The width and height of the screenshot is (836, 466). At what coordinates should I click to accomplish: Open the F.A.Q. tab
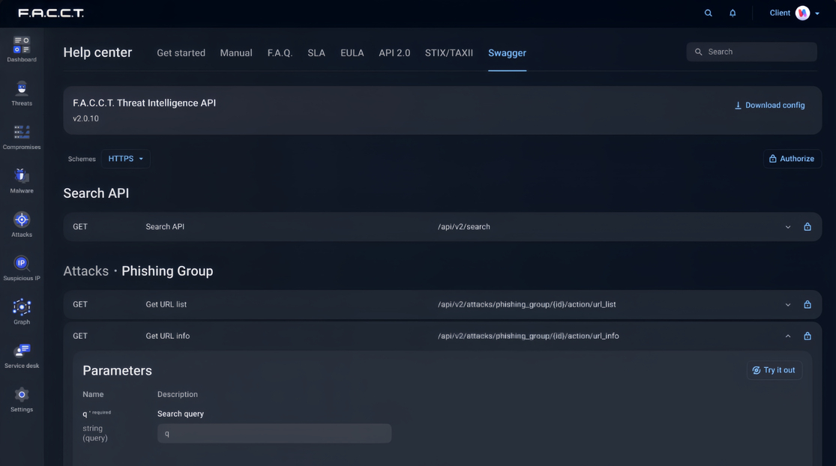(280, 52)
